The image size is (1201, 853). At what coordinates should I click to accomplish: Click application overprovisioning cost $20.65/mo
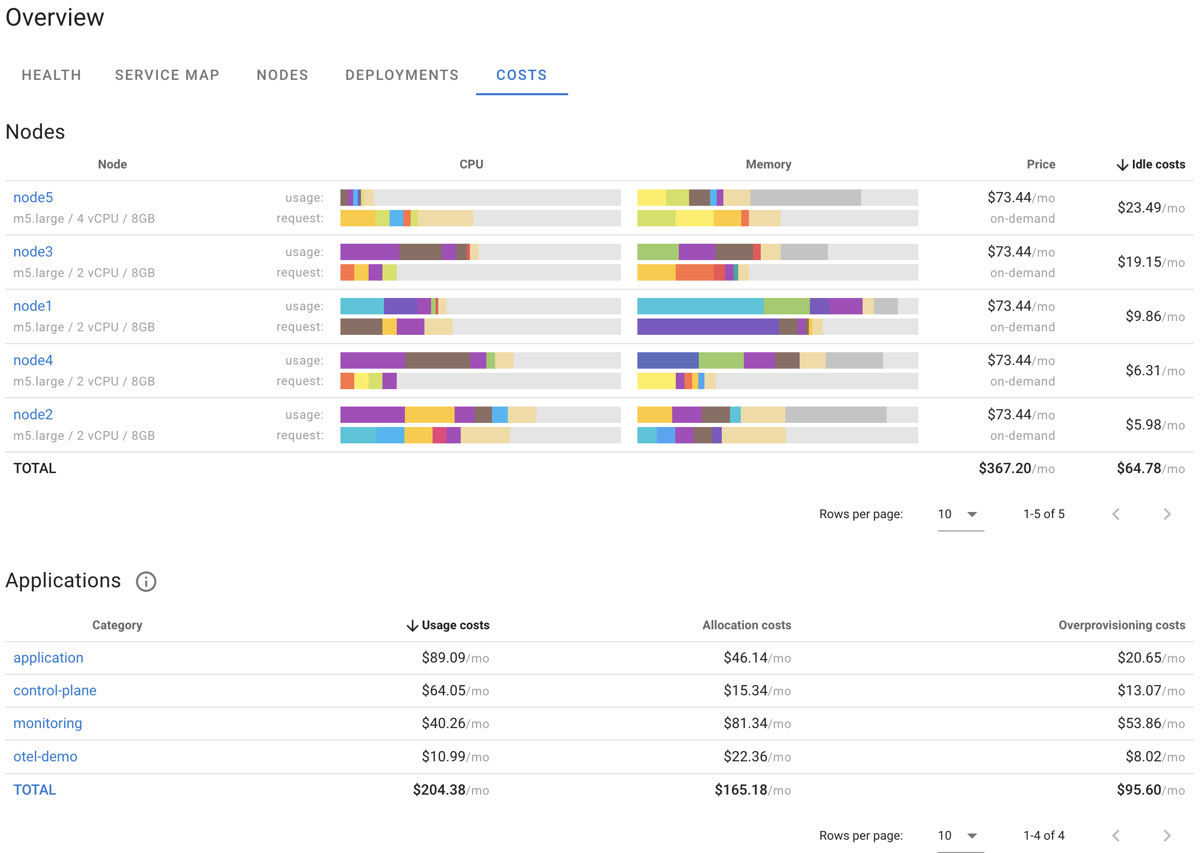(1151, 658)
